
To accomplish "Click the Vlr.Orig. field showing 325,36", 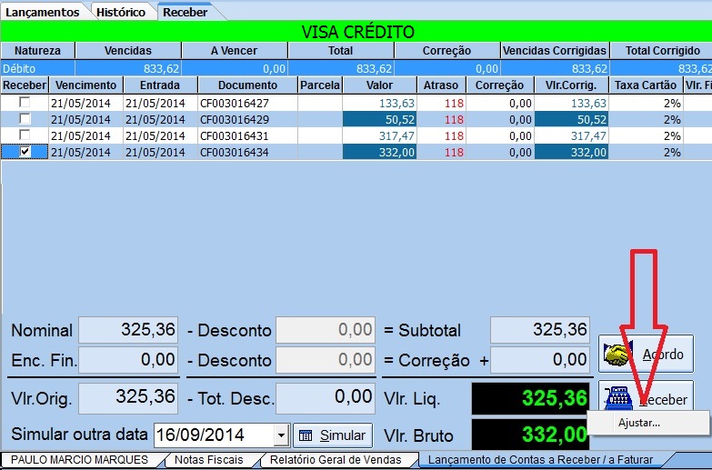I will [x=128, y=398].
